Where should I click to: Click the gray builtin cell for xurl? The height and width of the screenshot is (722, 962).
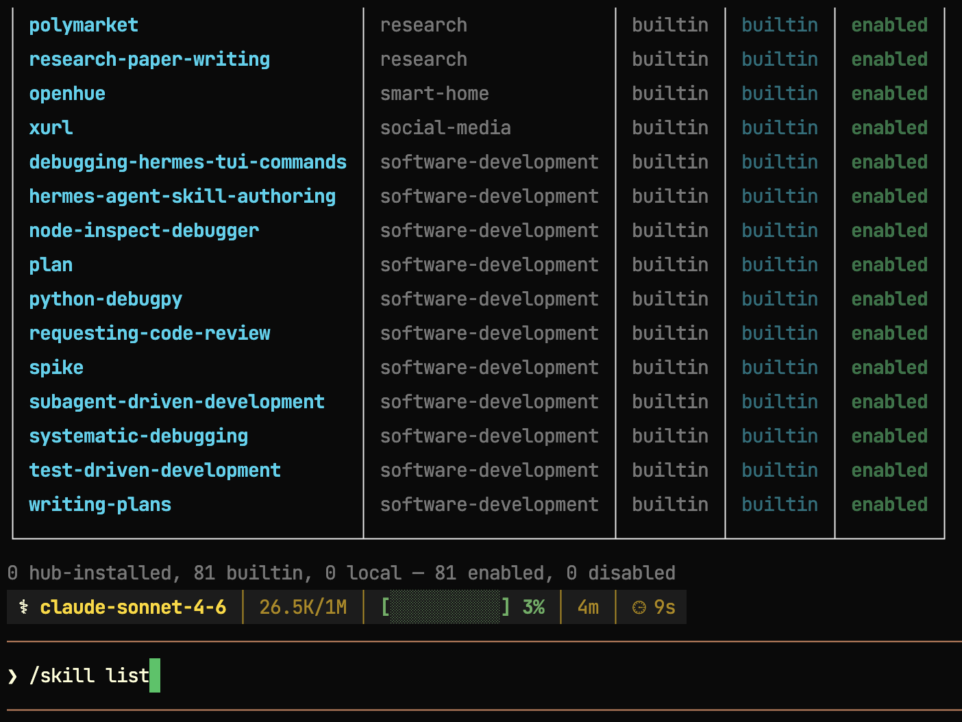[x=670, y=128]
